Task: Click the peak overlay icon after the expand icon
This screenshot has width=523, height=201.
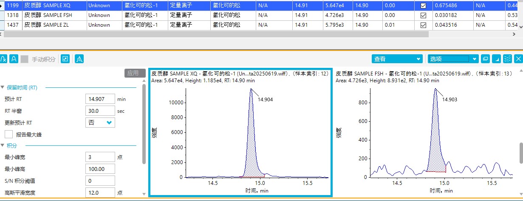Action: point(79,59)
